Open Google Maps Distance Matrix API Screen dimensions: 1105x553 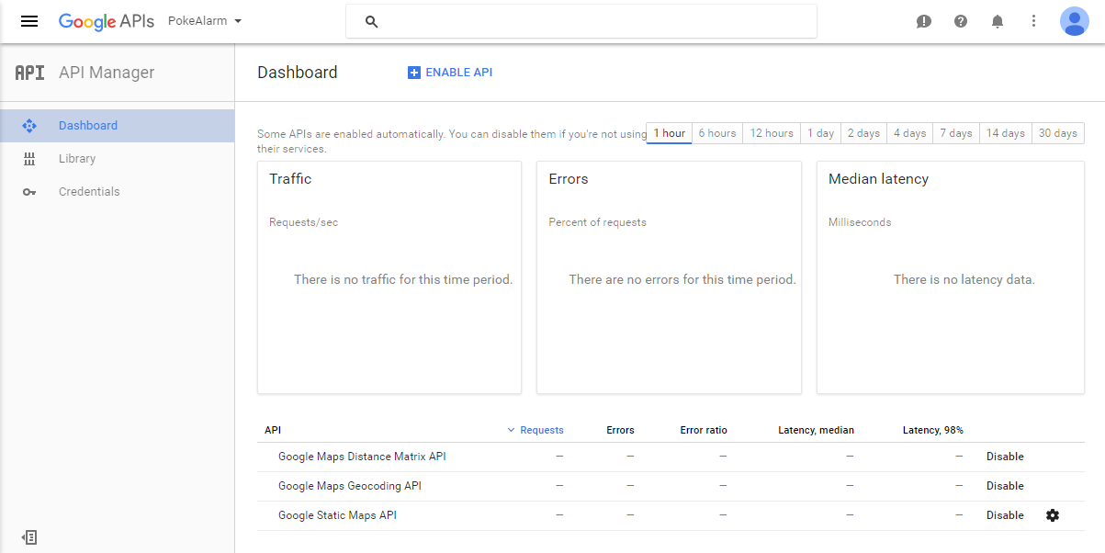pos(362,457)
